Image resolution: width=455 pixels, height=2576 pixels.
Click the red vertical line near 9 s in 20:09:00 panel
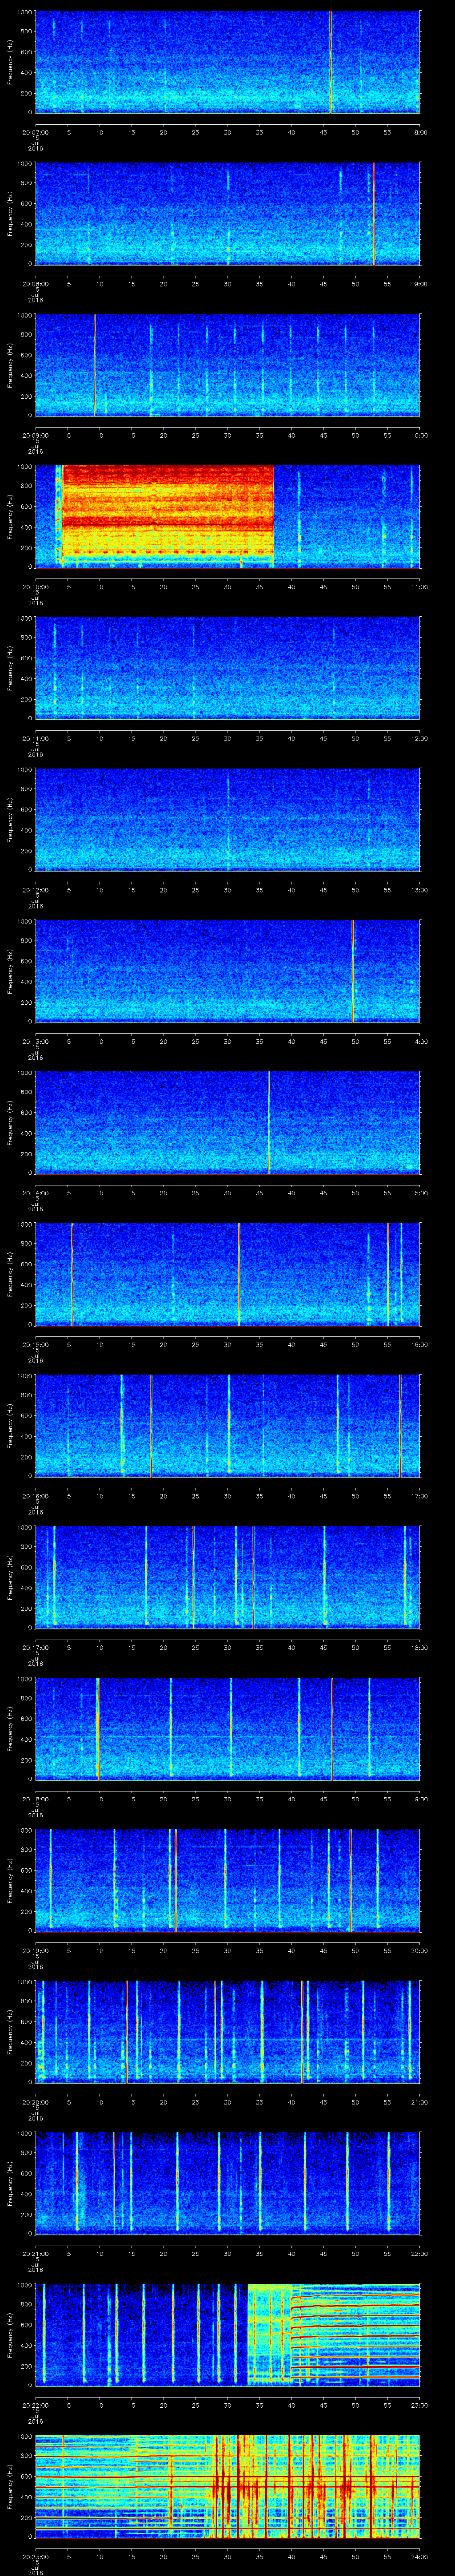(x=94, y=365)
